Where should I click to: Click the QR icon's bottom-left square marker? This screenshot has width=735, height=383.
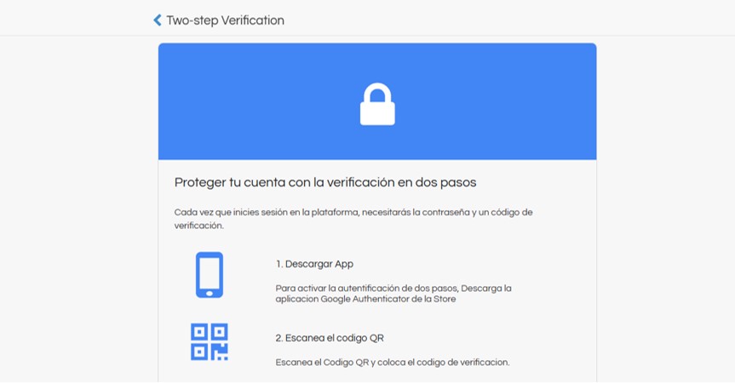click(x=199, y=352)
